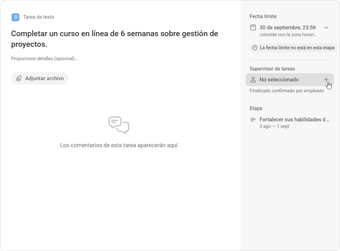
Task: Click the comment bubbles placeholder icon
Action: [119, 125]
